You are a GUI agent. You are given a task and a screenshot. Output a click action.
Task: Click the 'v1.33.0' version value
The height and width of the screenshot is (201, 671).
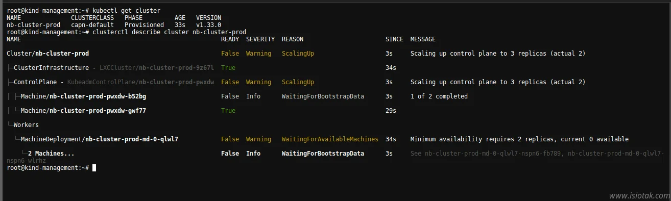[x=208, y=24]
